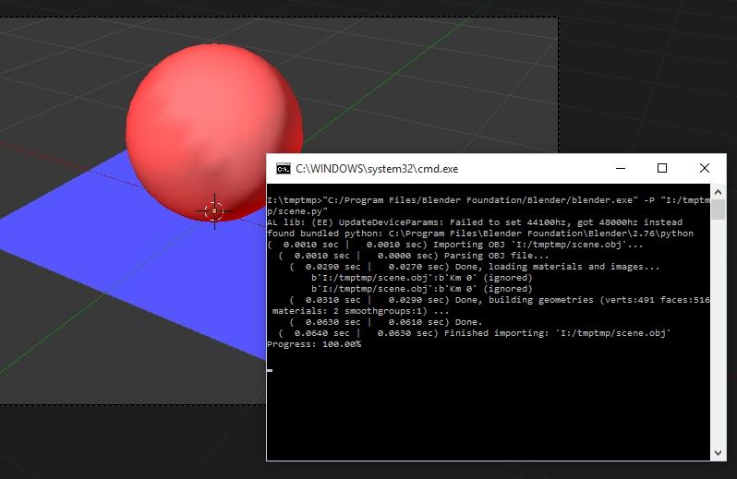
Task: Click the cmd.exe title bar icon
Action: [283, 169]
